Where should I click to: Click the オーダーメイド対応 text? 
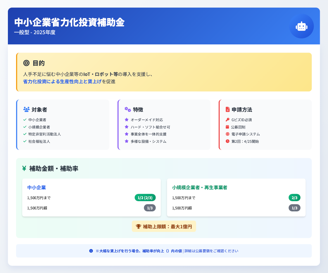tap(147, 120)
